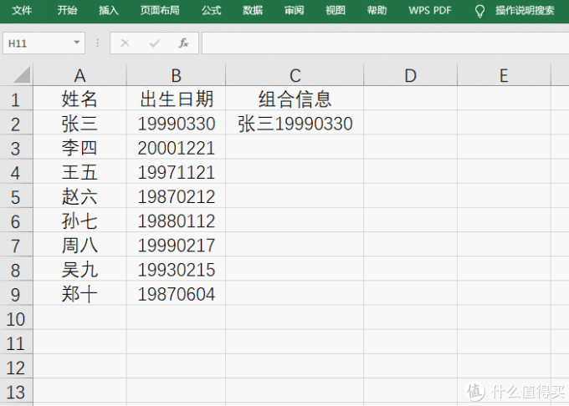Viewport: 569px width, 406px height.
Task: Select column B header
Action: (176, 75)
